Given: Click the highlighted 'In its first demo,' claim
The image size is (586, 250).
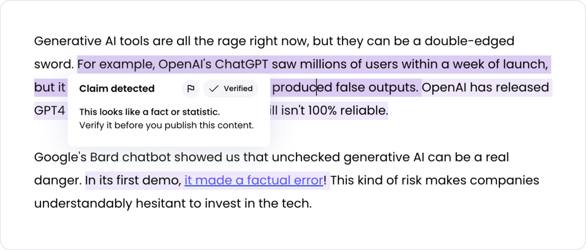Looking at the screenshot, I should click(133, 180).
